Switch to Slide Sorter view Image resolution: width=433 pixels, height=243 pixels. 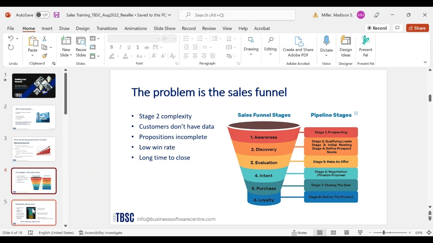[333, 233]
